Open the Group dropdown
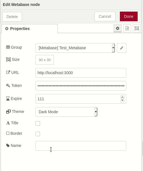 click(75, 48)
